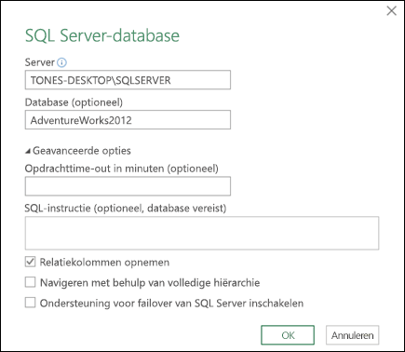Screen dimensions: 405x352
Task: Click the Database (optioneel) input field
Action: pyautogui.click(x=128, y=120)
